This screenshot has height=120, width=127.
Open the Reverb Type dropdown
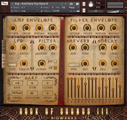pos(74,65)
